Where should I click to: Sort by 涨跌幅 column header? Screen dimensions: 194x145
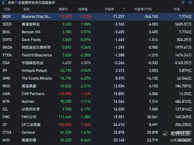click(83, 9)
